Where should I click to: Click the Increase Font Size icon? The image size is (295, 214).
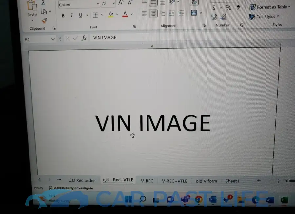pos(121,3)
